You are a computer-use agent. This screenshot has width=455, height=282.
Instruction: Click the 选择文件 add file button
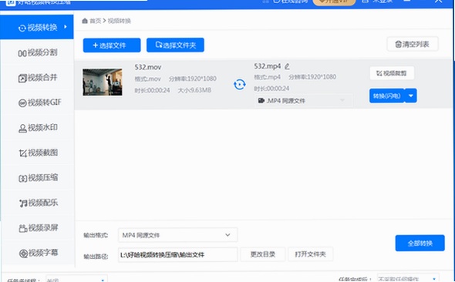pyautogui.click(x=112, y=45)
